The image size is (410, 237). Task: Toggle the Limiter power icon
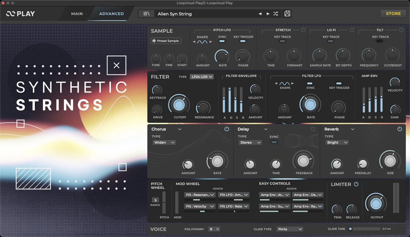356,184
